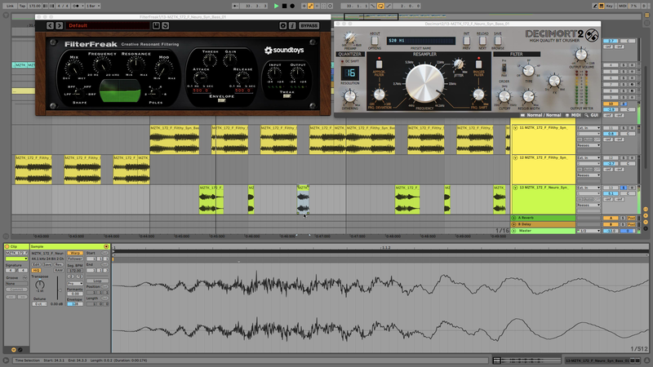Toggle the Draw Mode pencil
Viewport: 653px width, 367px height.
595,6
